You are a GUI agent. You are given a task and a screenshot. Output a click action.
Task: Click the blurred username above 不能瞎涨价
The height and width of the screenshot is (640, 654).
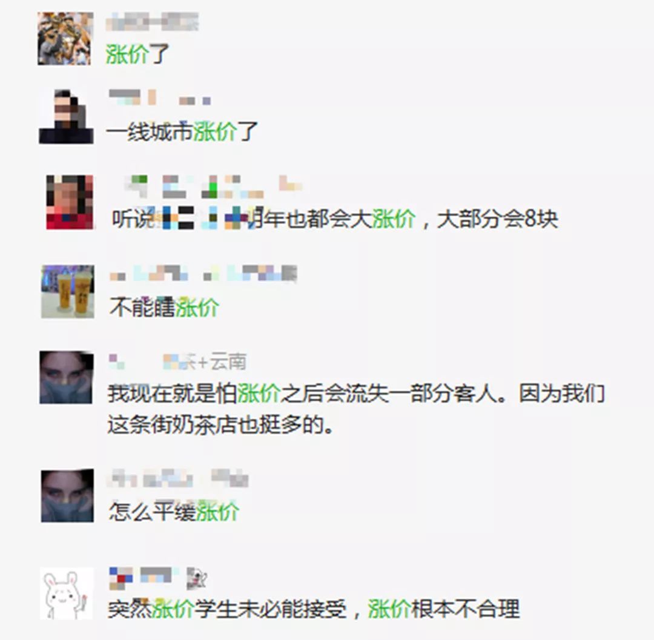point(203,274)
